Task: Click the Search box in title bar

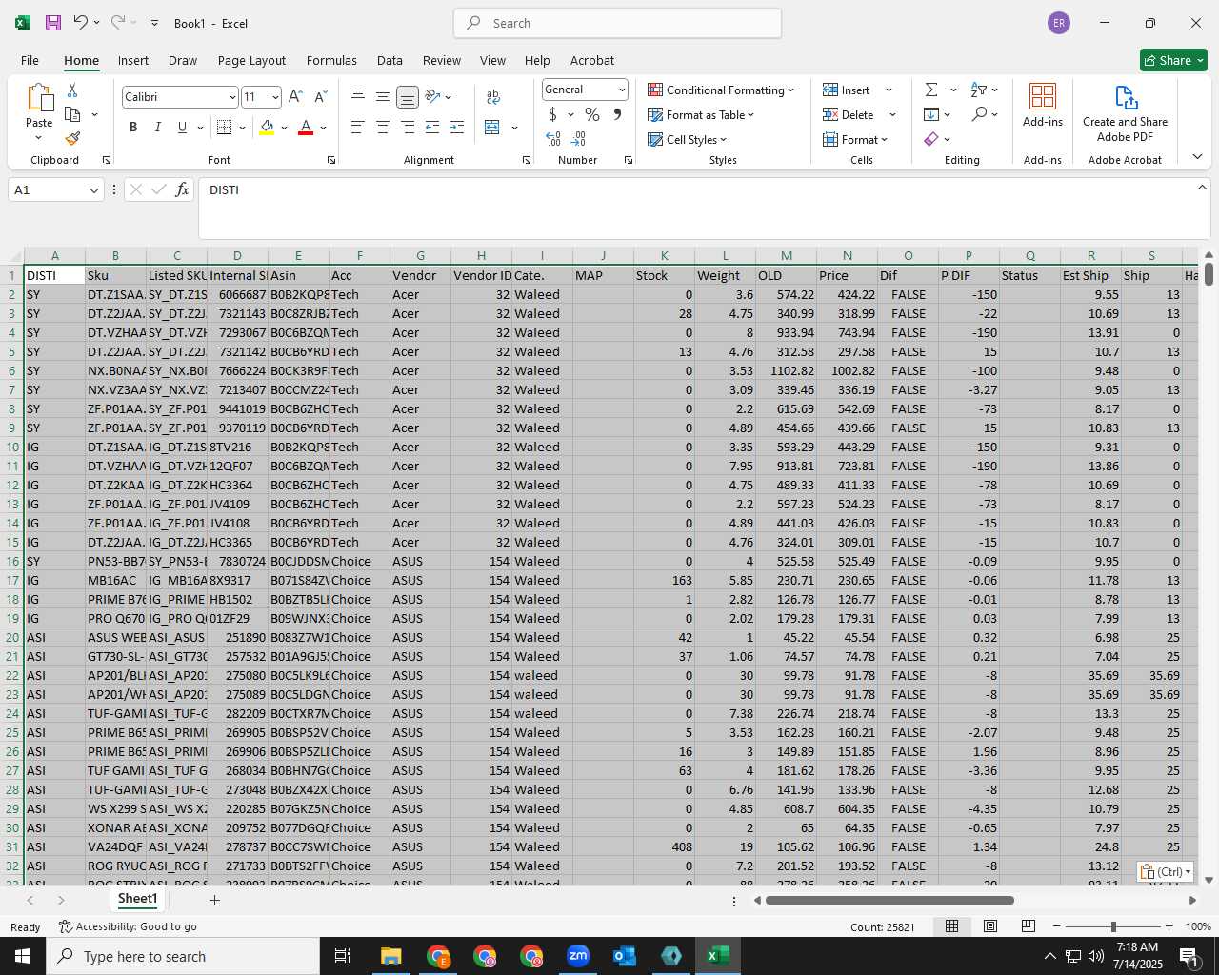Action: click(617, 23)
